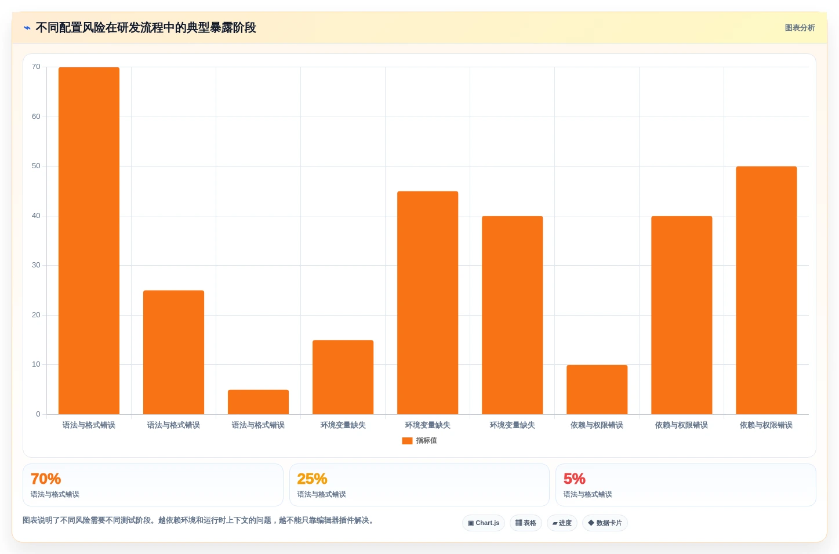Click the first 环境变量缺失 bar valued 15
The width and height of the screenshot is (839, 554).
point(343,377)
